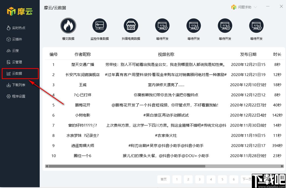Screen dimensions: 286x188
Task: Go to page 5
Action: 222,179
